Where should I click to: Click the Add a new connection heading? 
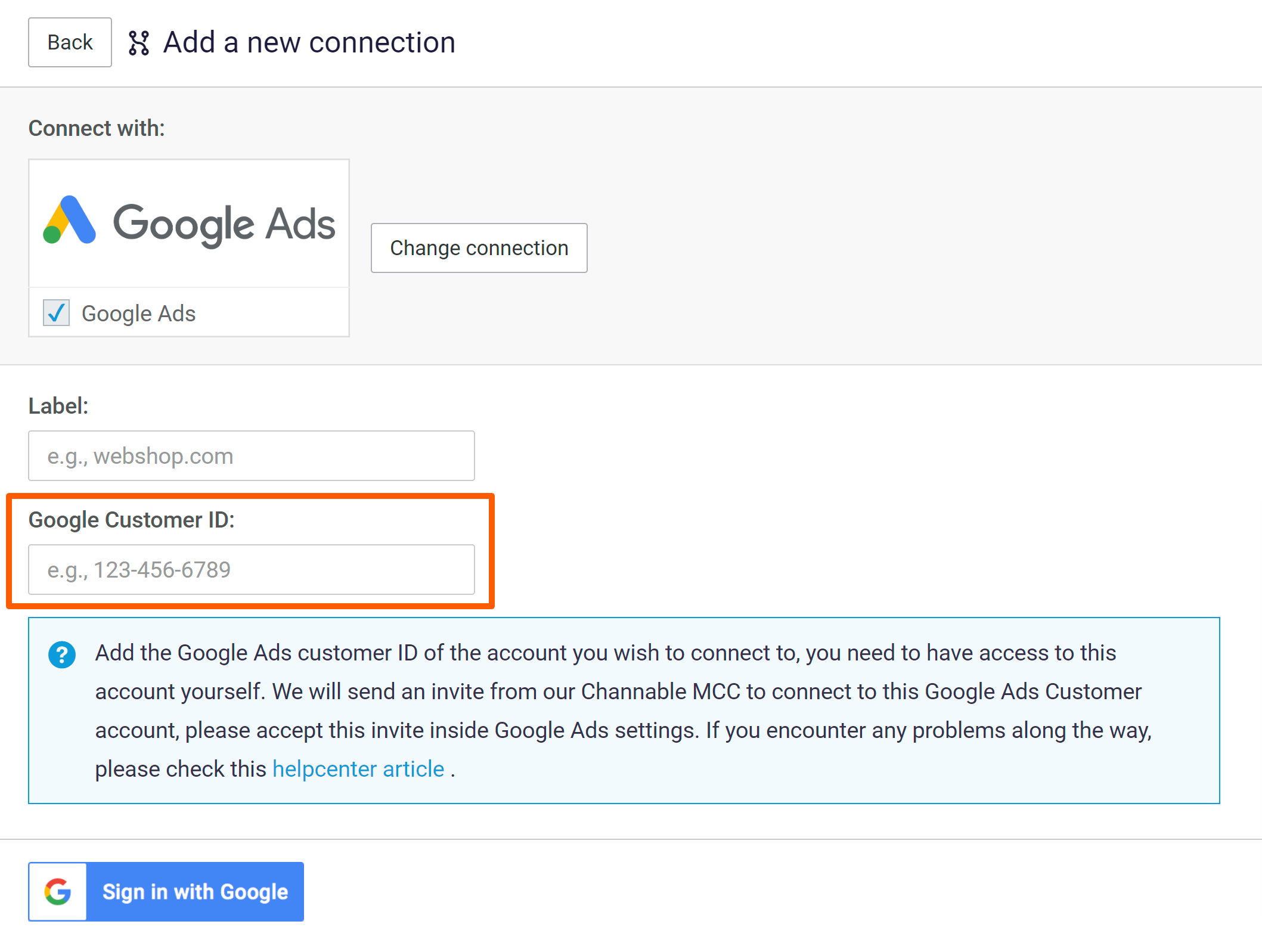tap(309, 42)
